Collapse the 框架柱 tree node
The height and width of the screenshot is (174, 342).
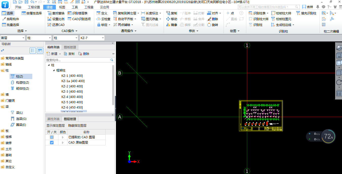[54, 71]
